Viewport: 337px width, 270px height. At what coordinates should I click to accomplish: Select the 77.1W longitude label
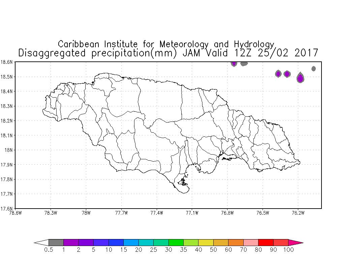point(192,213)
